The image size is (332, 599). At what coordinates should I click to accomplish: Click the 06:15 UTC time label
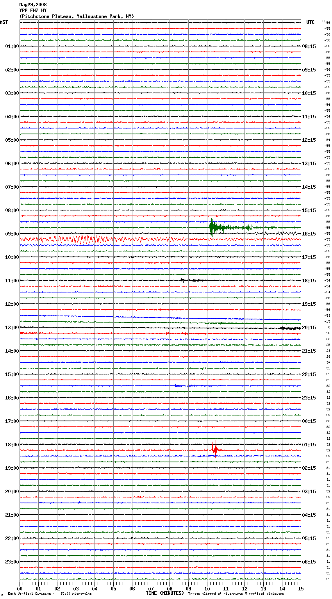click(309, 562)
